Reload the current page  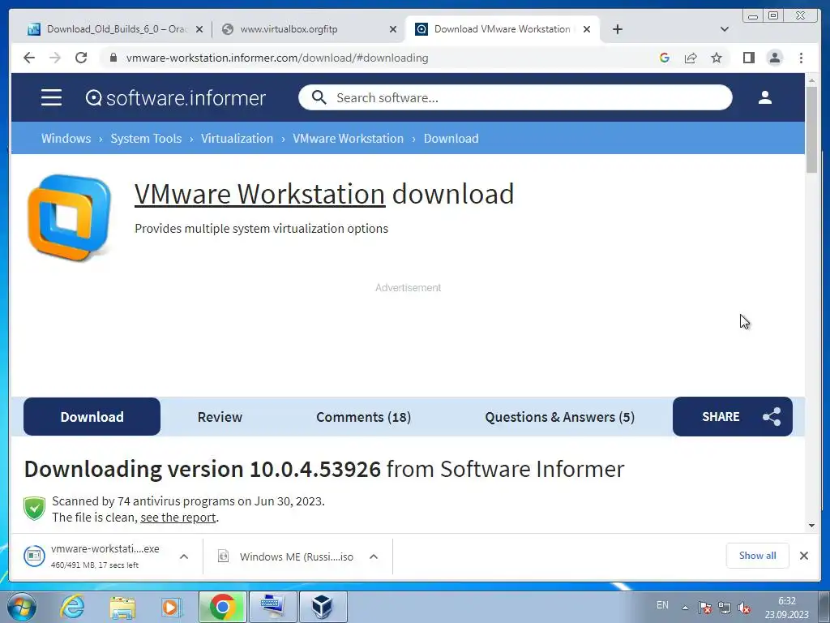point(81,58)
